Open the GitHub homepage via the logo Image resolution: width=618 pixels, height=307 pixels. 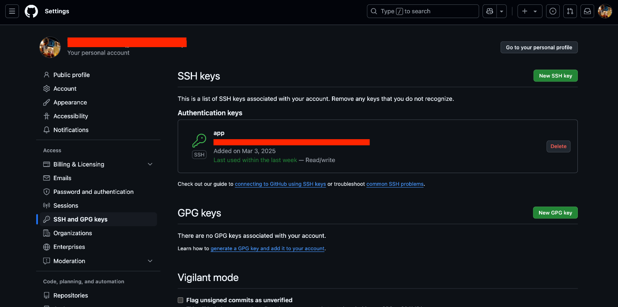pyautogui.click(x=31, y=11)
